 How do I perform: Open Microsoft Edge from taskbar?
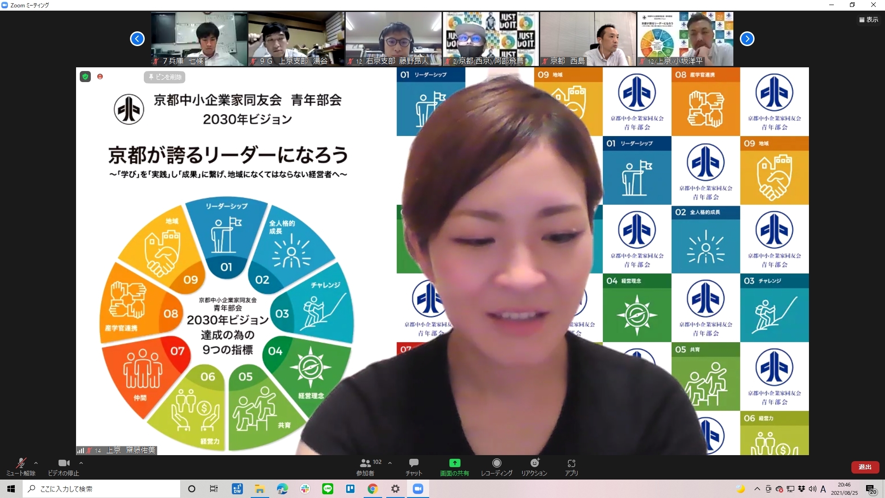pyautogui.click(x=283, y=489)
